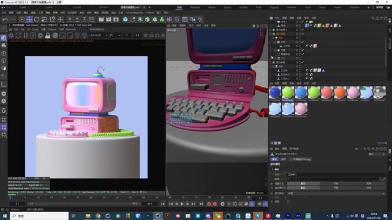Select the Move tool in top toolbar
The height and width of the screenshot is (220, 392).
(29, 19)
